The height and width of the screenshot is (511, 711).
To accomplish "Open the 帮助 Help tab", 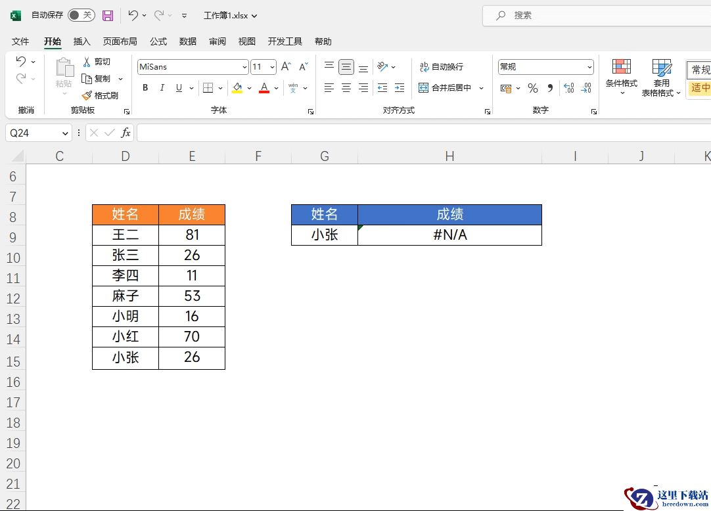I will (x=323, y=41).
